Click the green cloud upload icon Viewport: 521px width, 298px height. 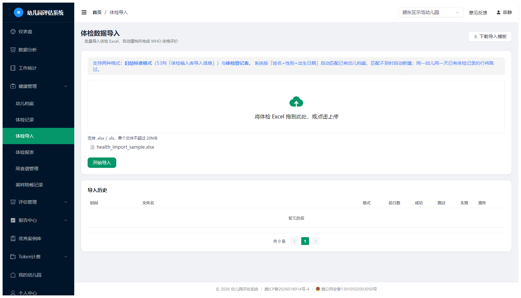pyautogui.click(x=296, y=102)
